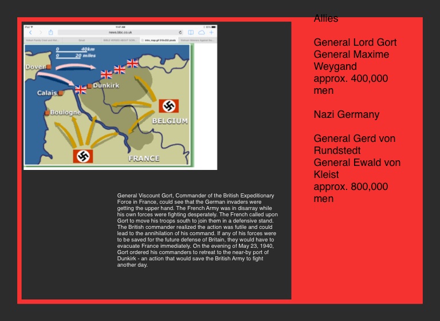Viewport: 440px width, 321px height.
Task: Click the reload page icon
Action: coord(180,33)
